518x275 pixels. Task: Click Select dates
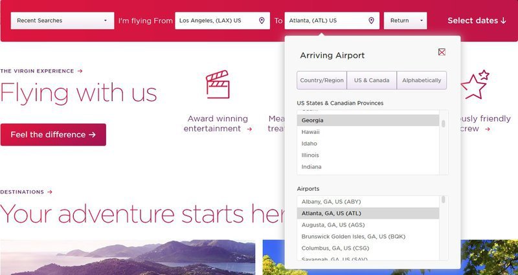(477, 21)
